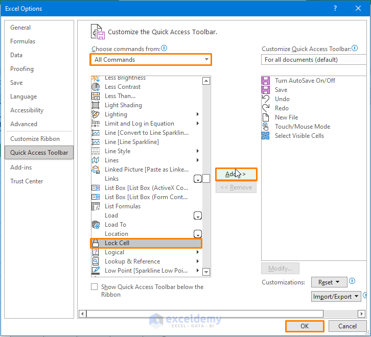
Task: Click the Sparkline Low Point icon
Action: point(96,271)
